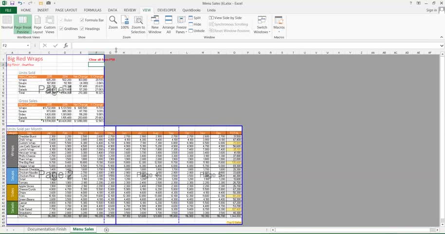Screen dimensions: 445x234
Task: Open the FORMULAS tab
Action: 93,10
